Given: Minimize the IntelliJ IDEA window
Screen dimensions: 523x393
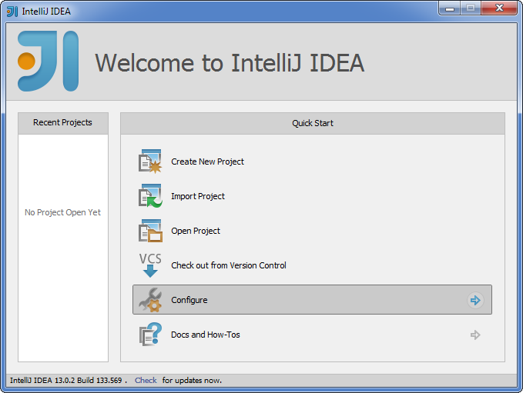Looking at the screenshot, I should point(450,8).
